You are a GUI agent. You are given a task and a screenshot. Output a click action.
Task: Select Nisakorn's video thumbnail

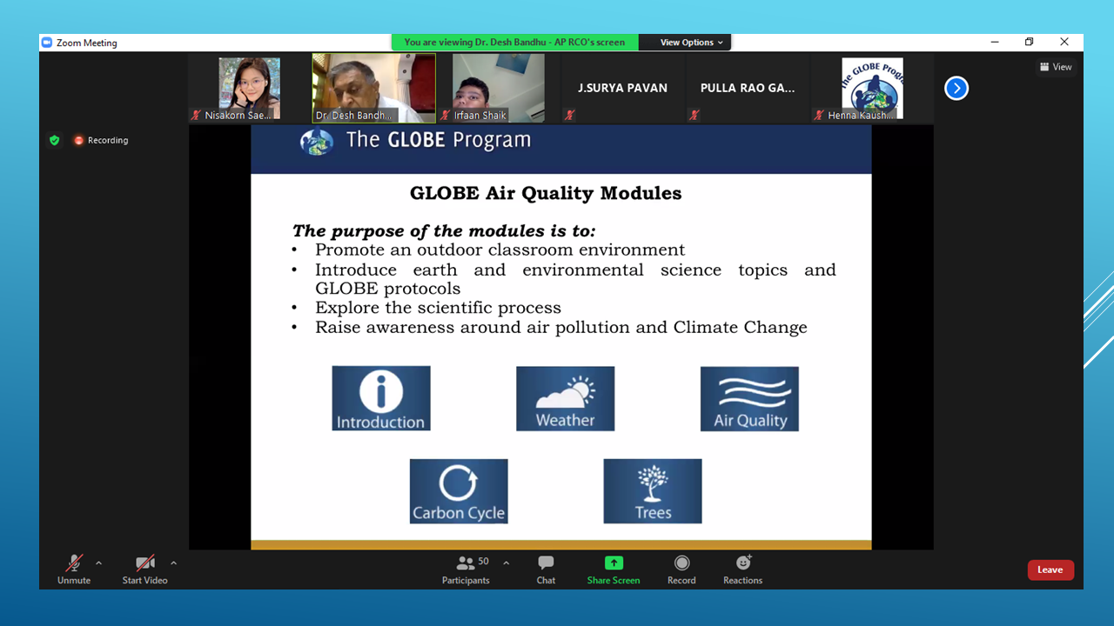point(249,88)
